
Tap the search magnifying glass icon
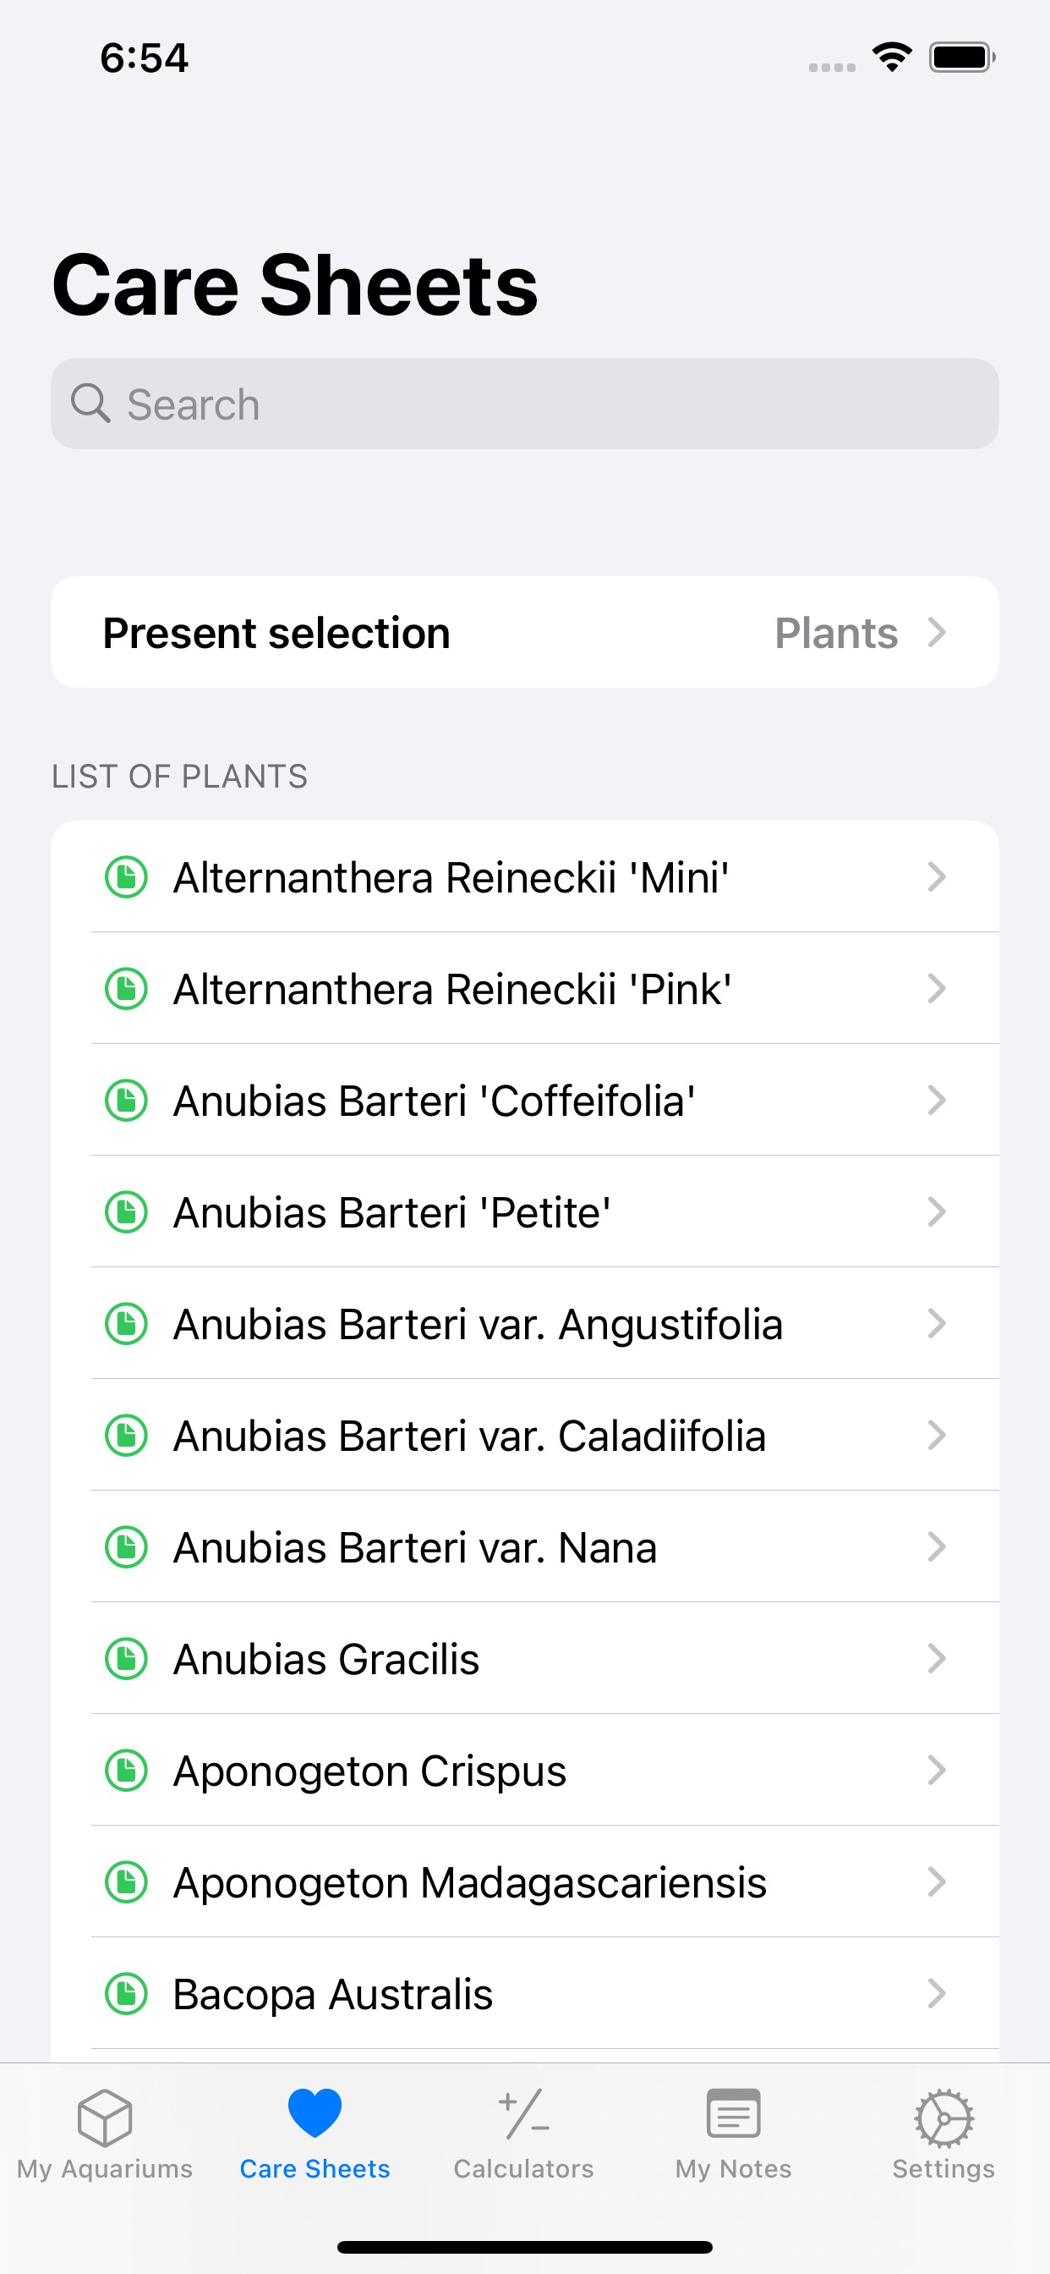(x=90, y=404)
